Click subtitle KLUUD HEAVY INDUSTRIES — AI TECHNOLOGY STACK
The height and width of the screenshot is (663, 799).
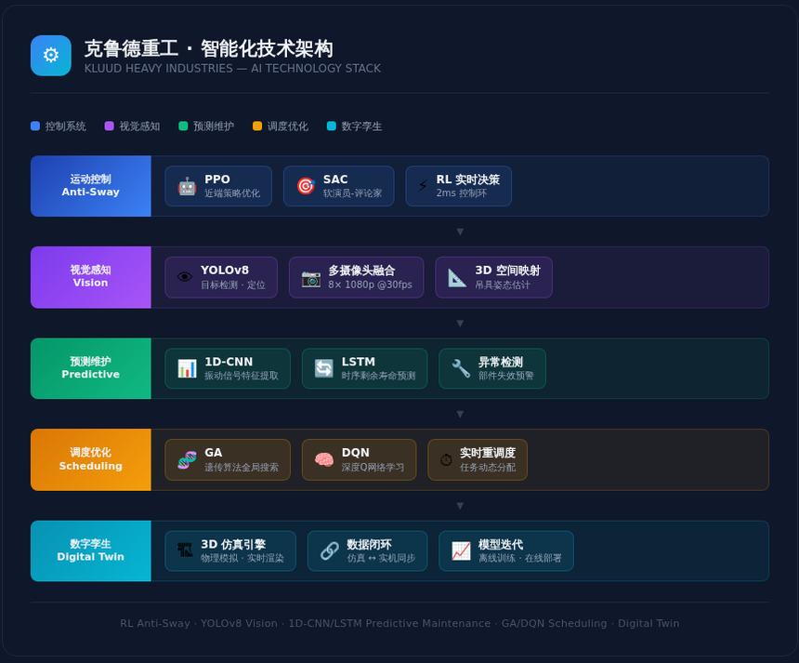[232, 68]
